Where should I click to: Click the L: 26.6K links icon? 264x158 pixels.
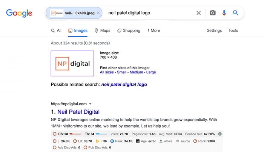pyautogui.click(x=55, y=141)
